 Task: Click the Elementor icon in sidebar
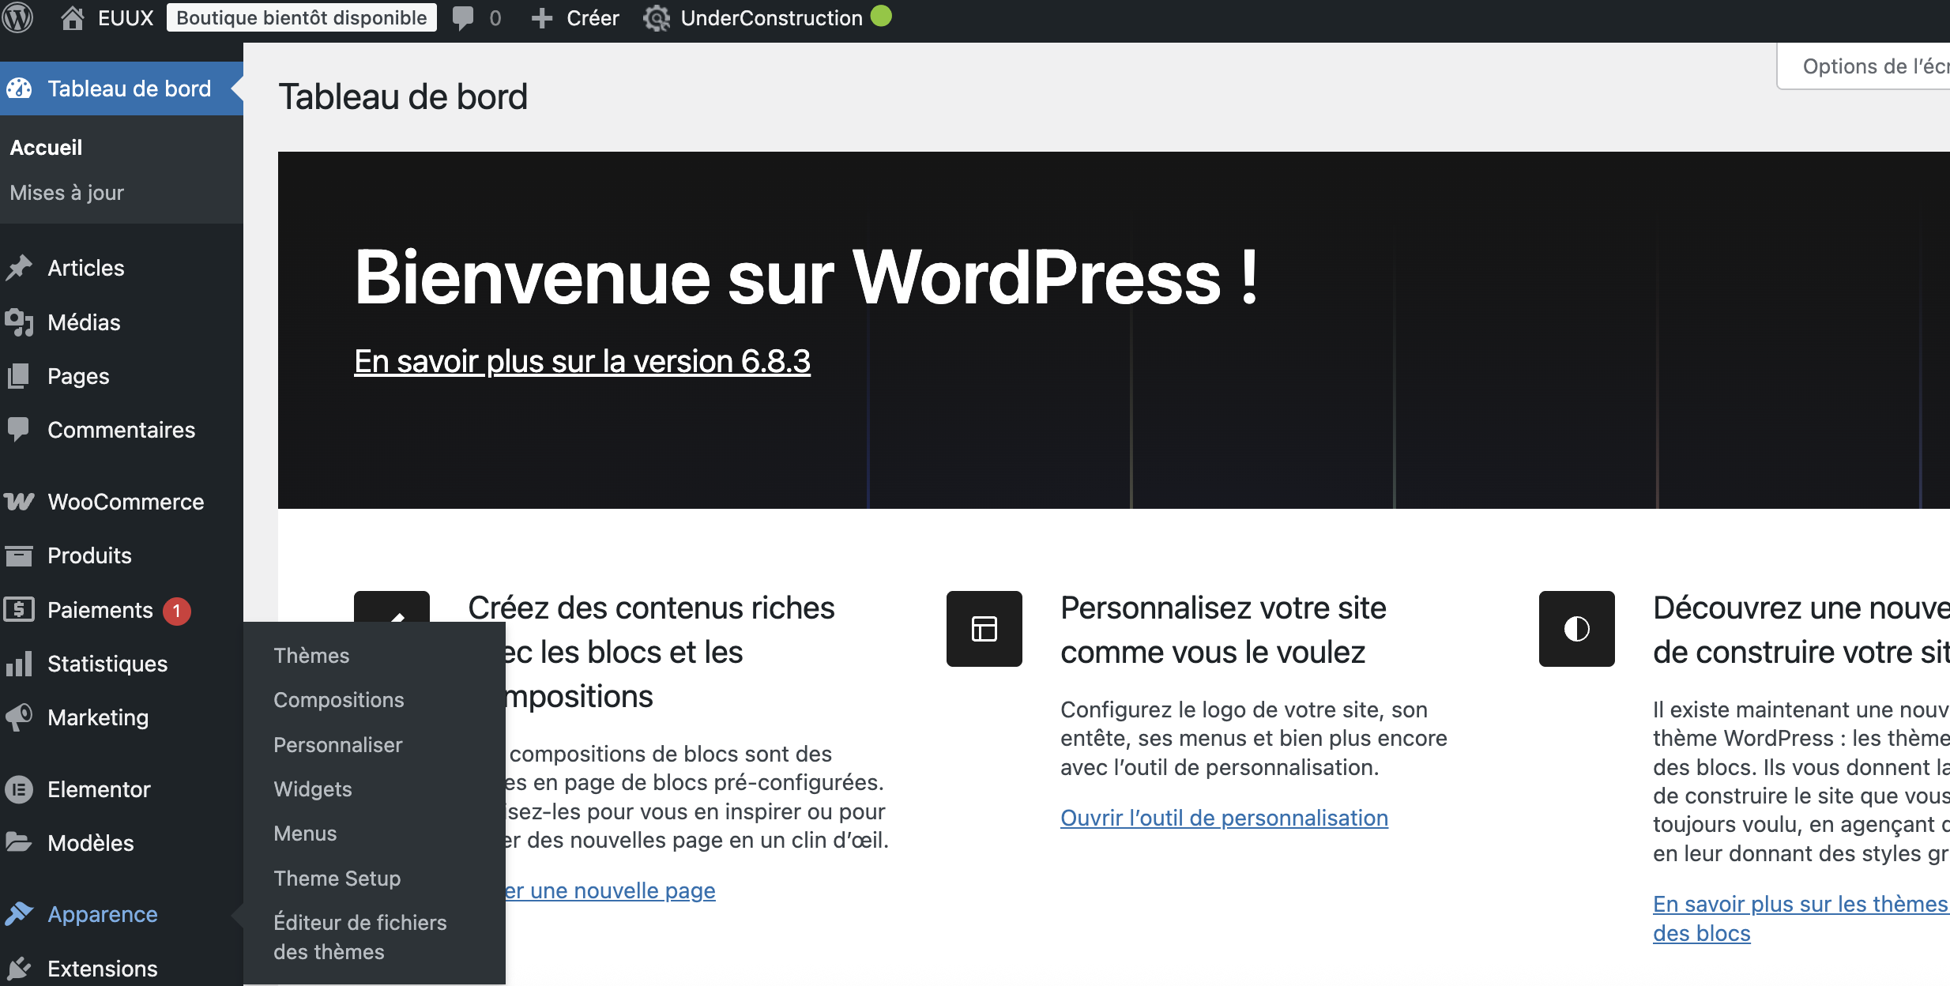pyautogui.click(x=19, y=789)
